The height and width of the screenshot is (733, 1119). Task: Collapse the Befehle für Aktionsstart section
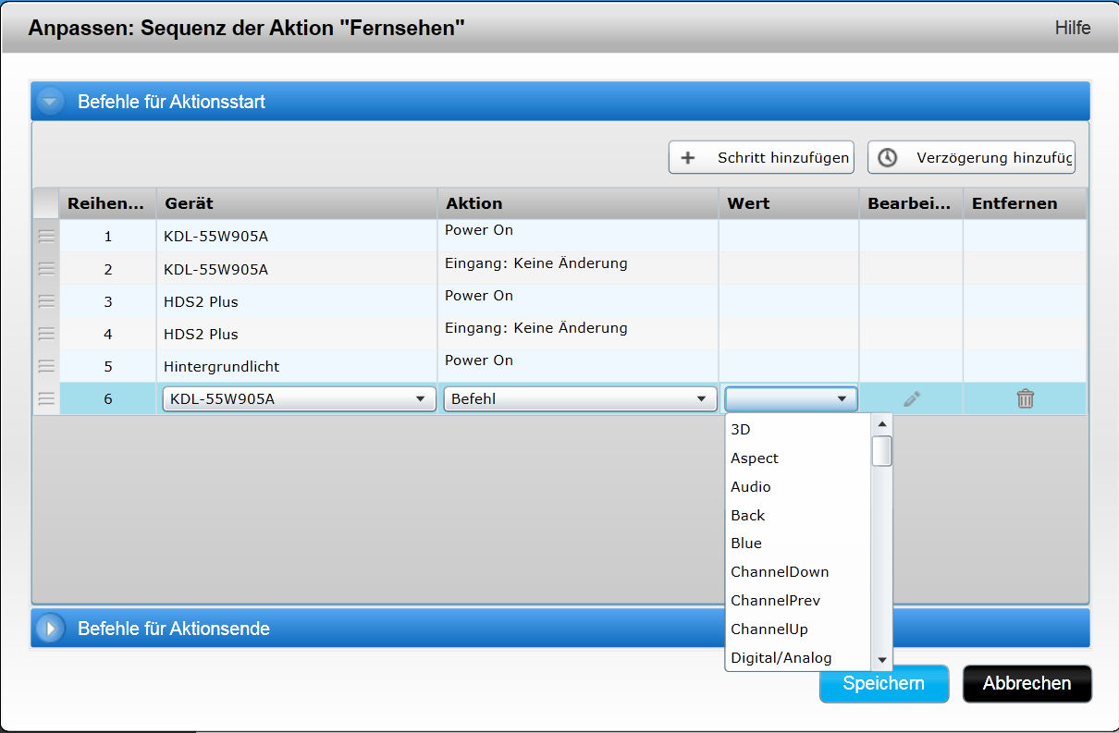(x=50, y=102)
